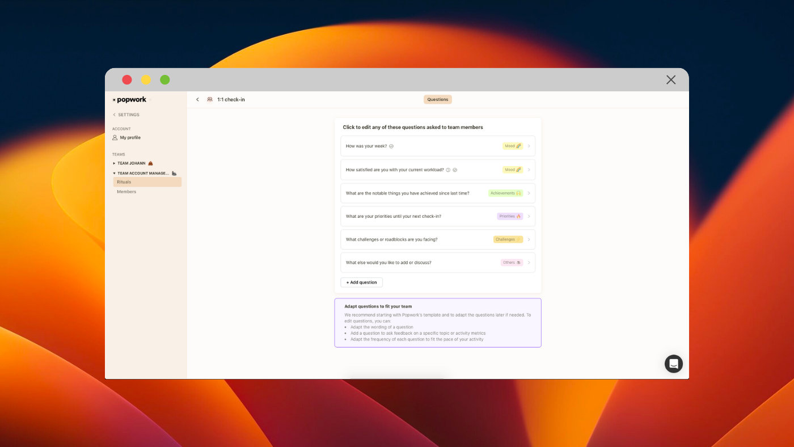Screen dimensions: 794x447
Task: Click the back arrow beside the 1:1 check-in title
Action: click(197, 99)
